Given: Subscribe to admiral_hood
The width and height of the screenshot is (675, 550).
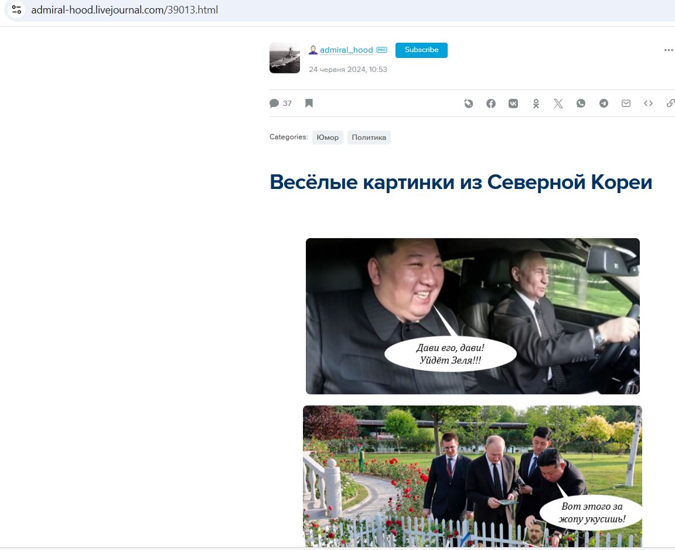Looking at the screenshot, I should tap(421, 50).
